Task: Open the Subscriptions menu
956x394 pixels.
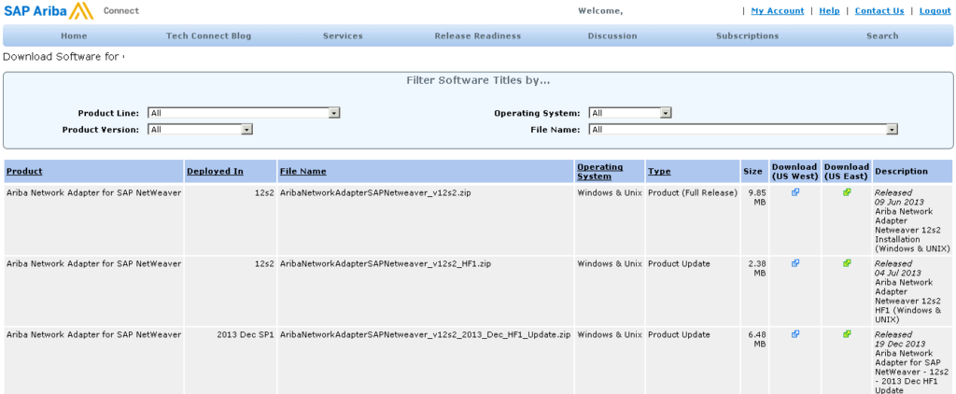Action: click(748, 36)
